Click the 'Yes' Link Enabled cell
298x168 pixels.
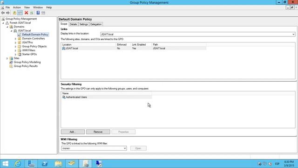pos(134,49)
